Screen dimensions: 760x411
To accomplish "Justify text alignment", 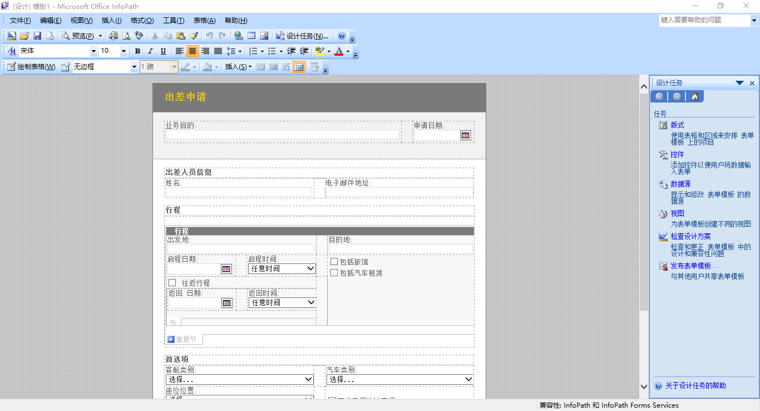I will (x=218, y=51).
